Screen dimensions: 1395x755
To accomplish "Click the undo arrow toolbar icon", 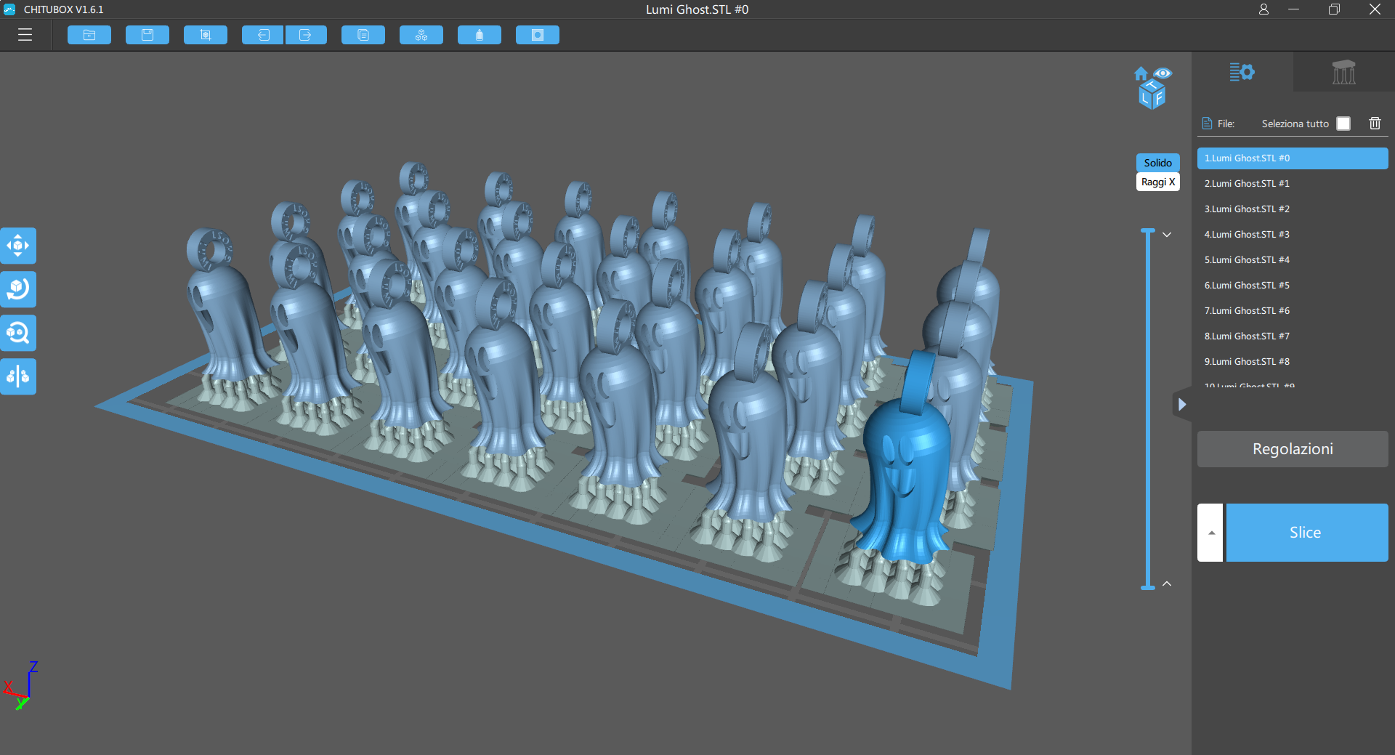I will click(263, 35).
